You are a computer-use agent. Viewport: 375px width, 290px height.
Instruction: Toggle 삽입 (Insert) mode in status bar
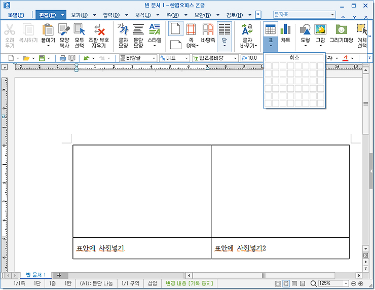[x=153, y=283]
